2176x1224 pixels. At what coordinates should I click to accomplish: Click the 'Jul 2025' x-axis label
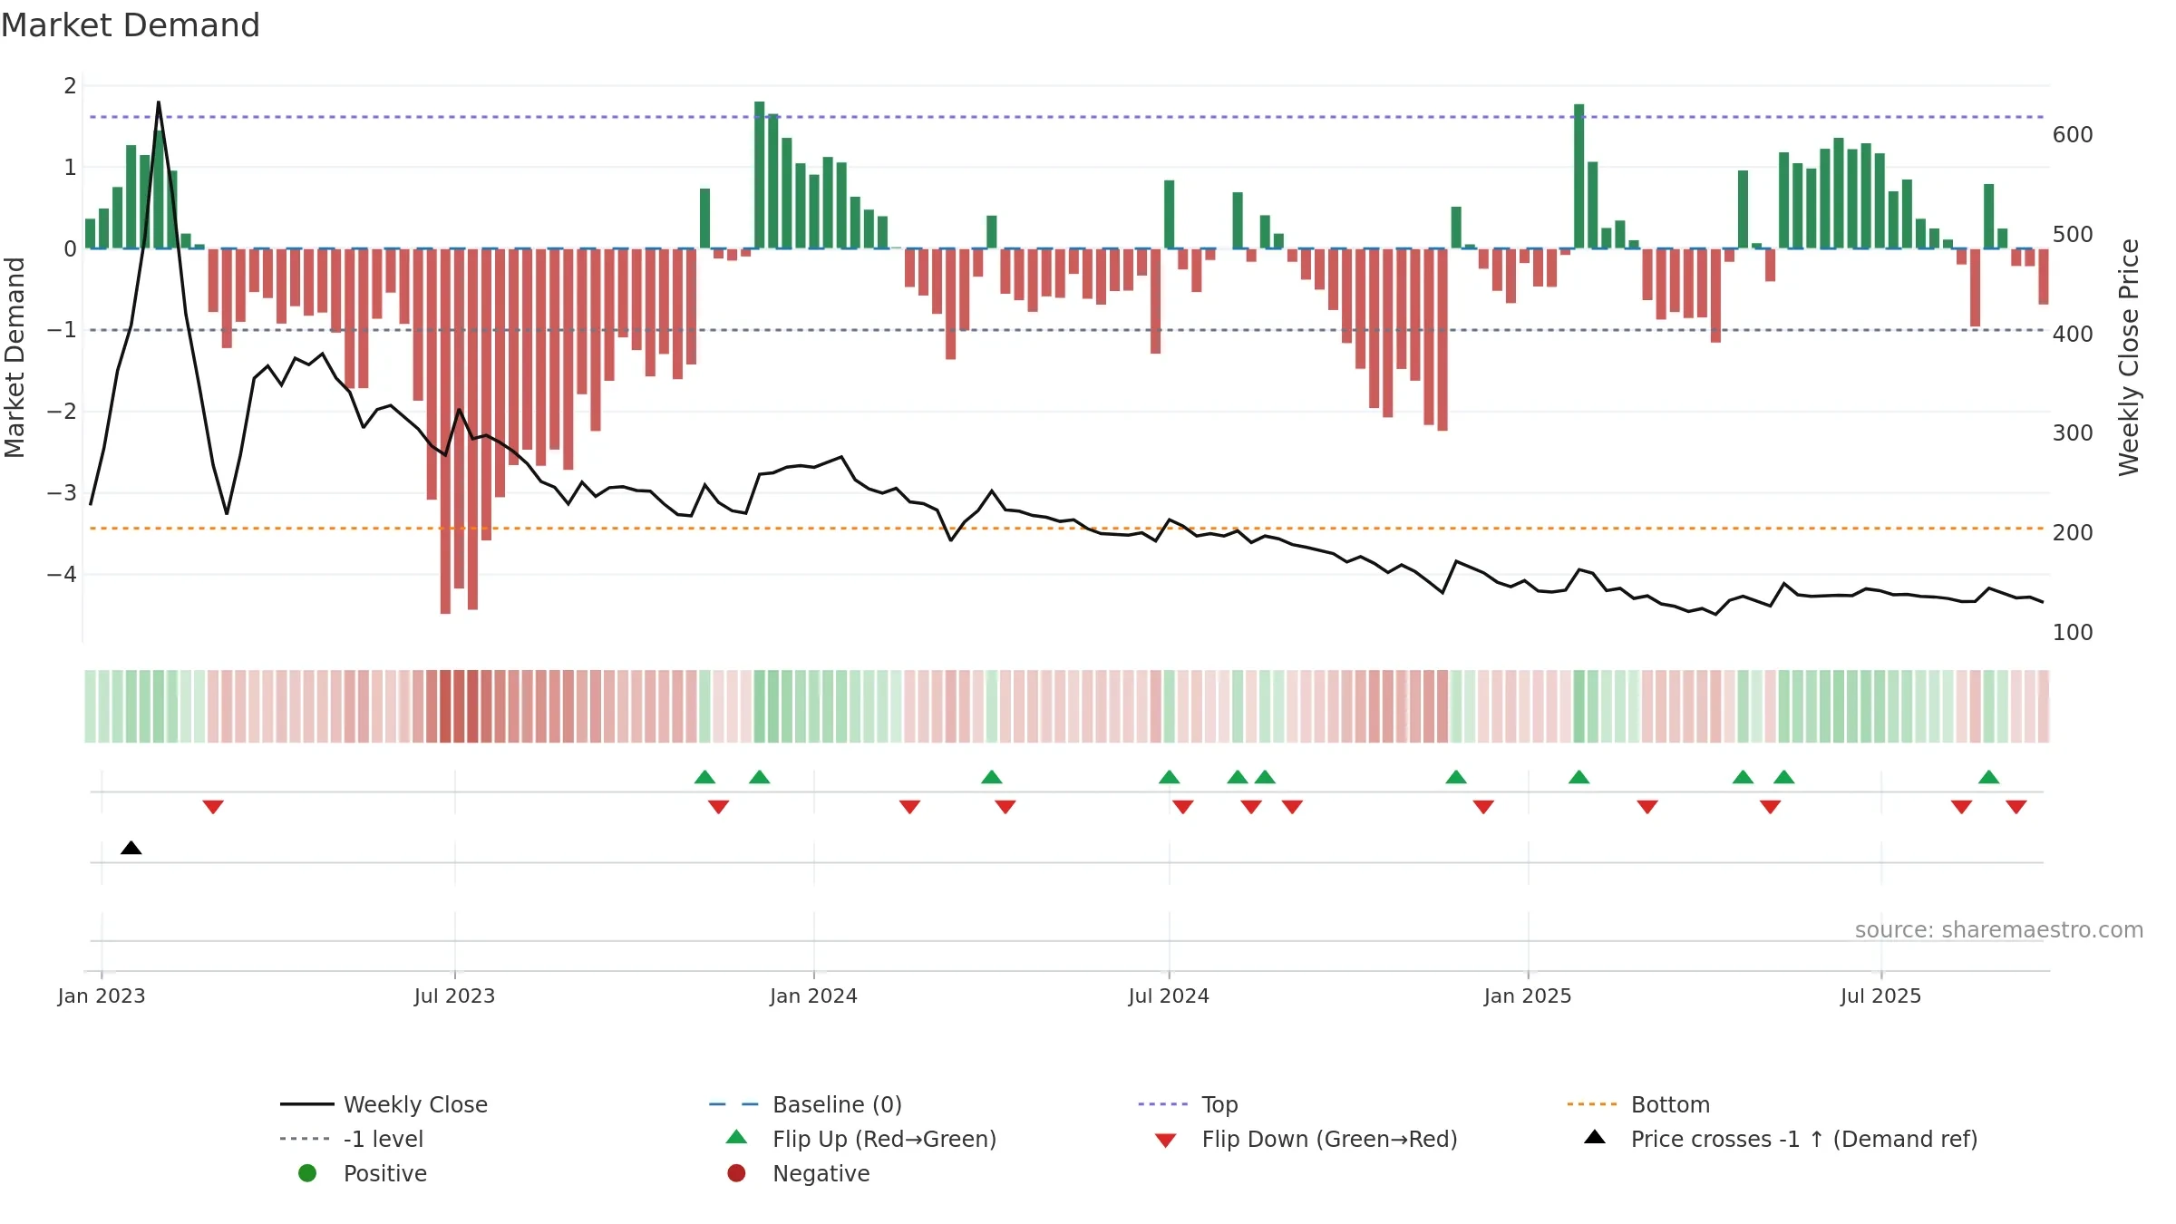tap(1880, 996)
